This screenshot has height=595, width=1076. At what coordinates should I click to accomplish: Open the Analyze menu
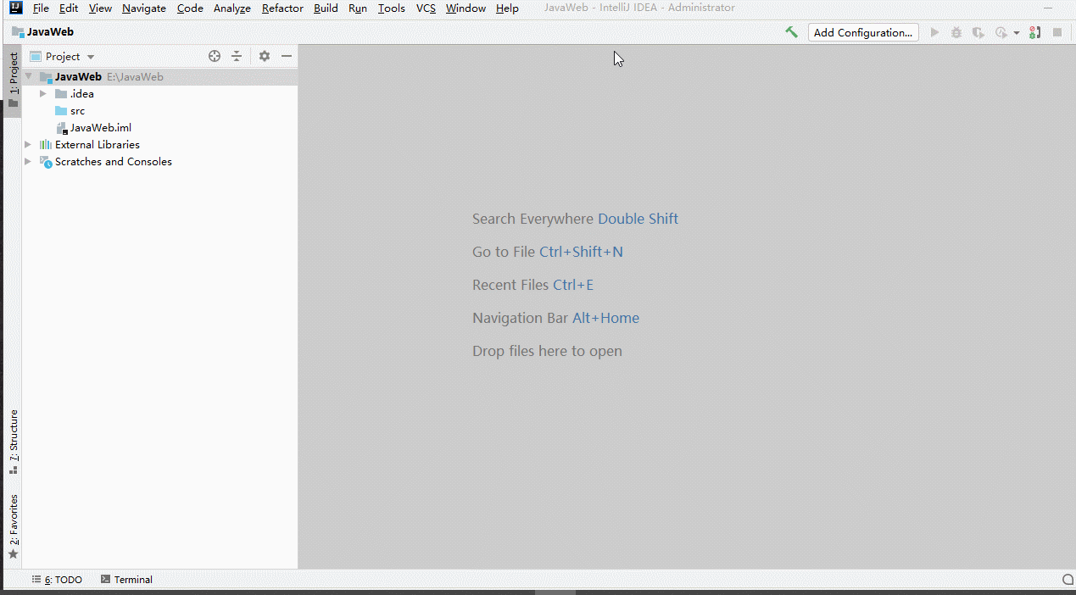point(232,8)
